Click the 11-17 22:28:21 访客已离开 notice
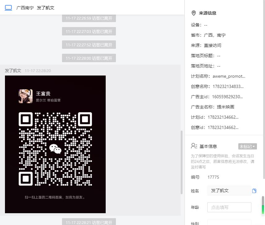This screenshot has height=225, width=265. pos(89,222)
